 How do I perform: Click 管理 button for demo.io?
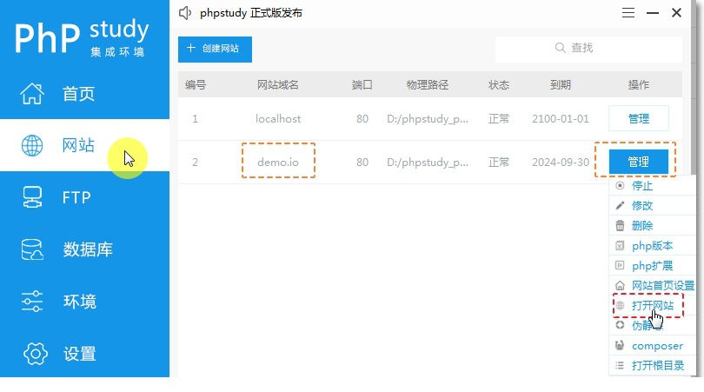point(639,162)
